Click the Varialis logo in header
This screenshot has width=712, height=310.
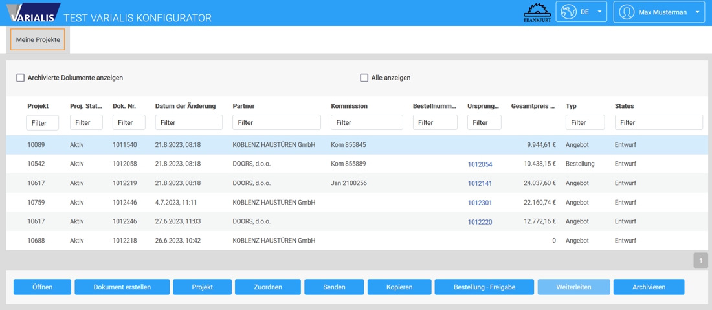coord(32,13)
